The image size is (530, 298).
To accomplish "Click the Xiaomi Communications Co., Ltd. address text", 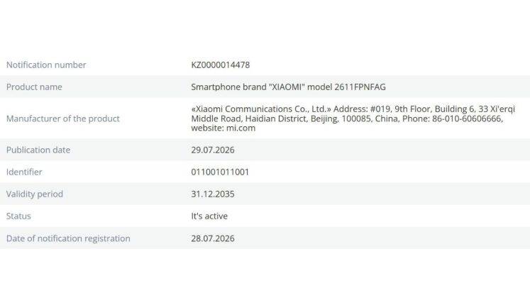I will pos(353,118).
